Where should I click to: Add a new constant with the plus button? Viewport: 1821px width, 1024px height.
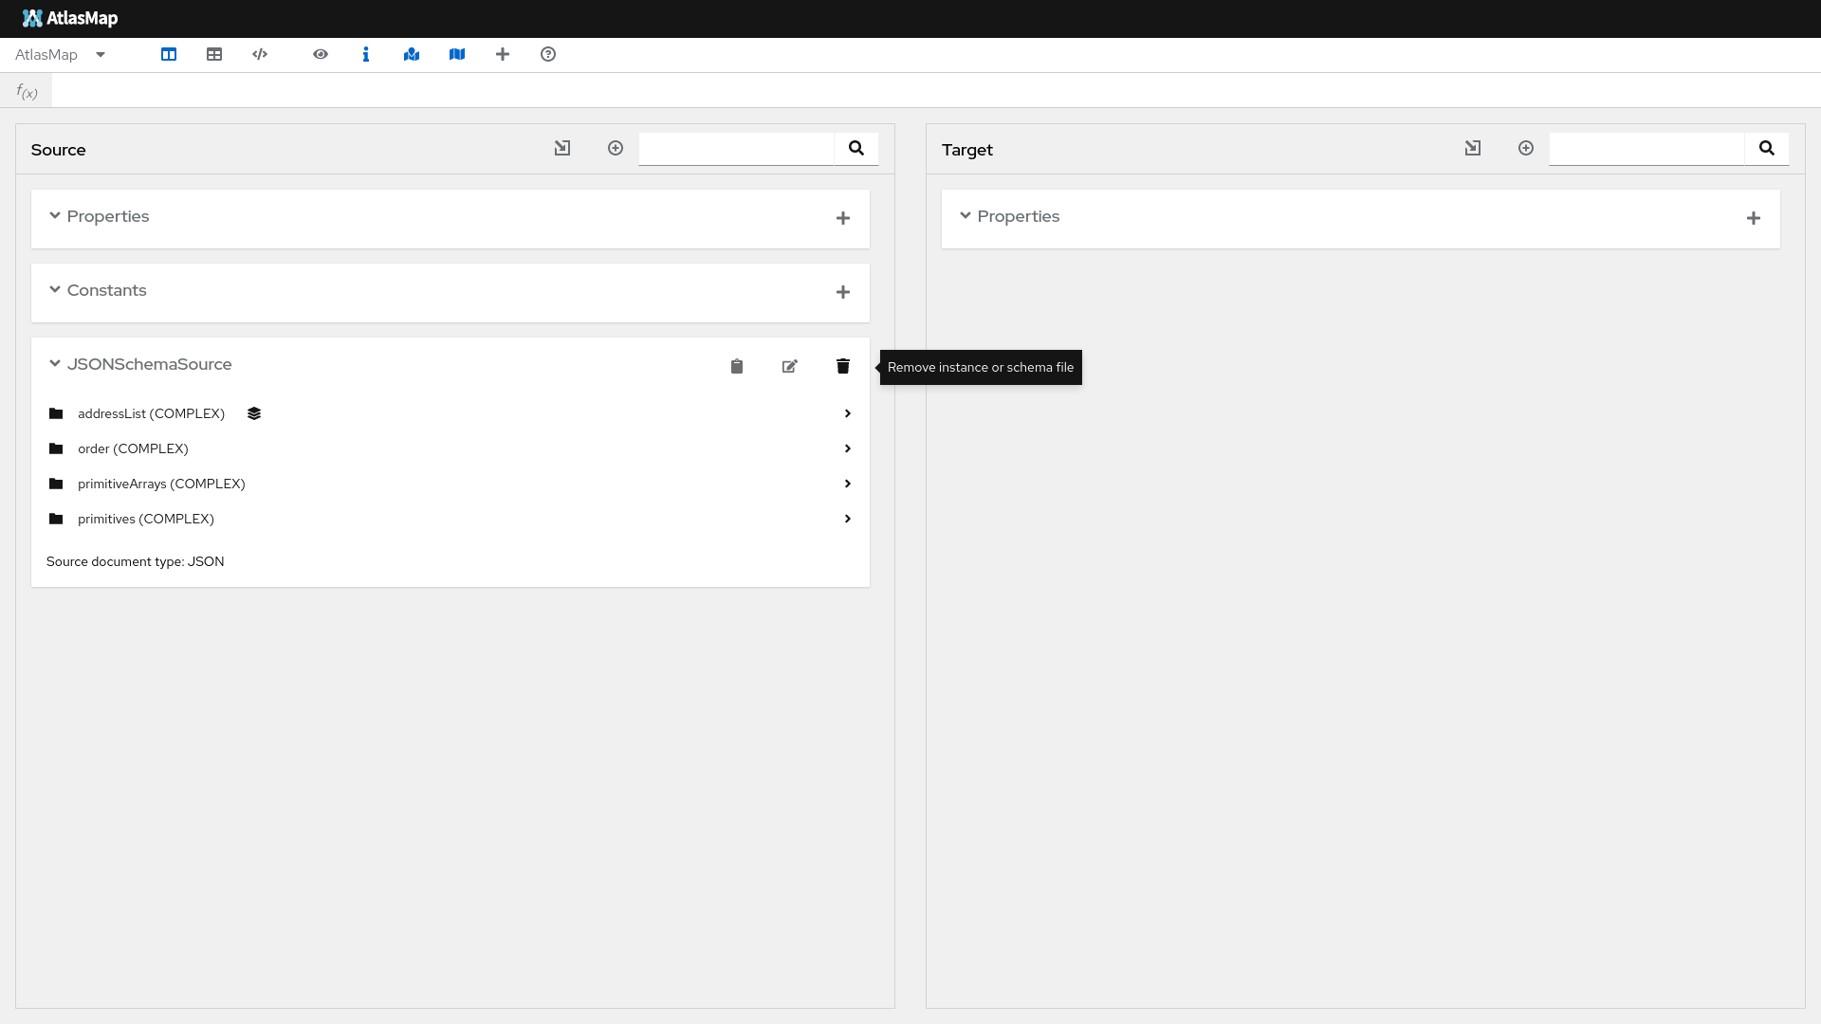tap(843, 292)
